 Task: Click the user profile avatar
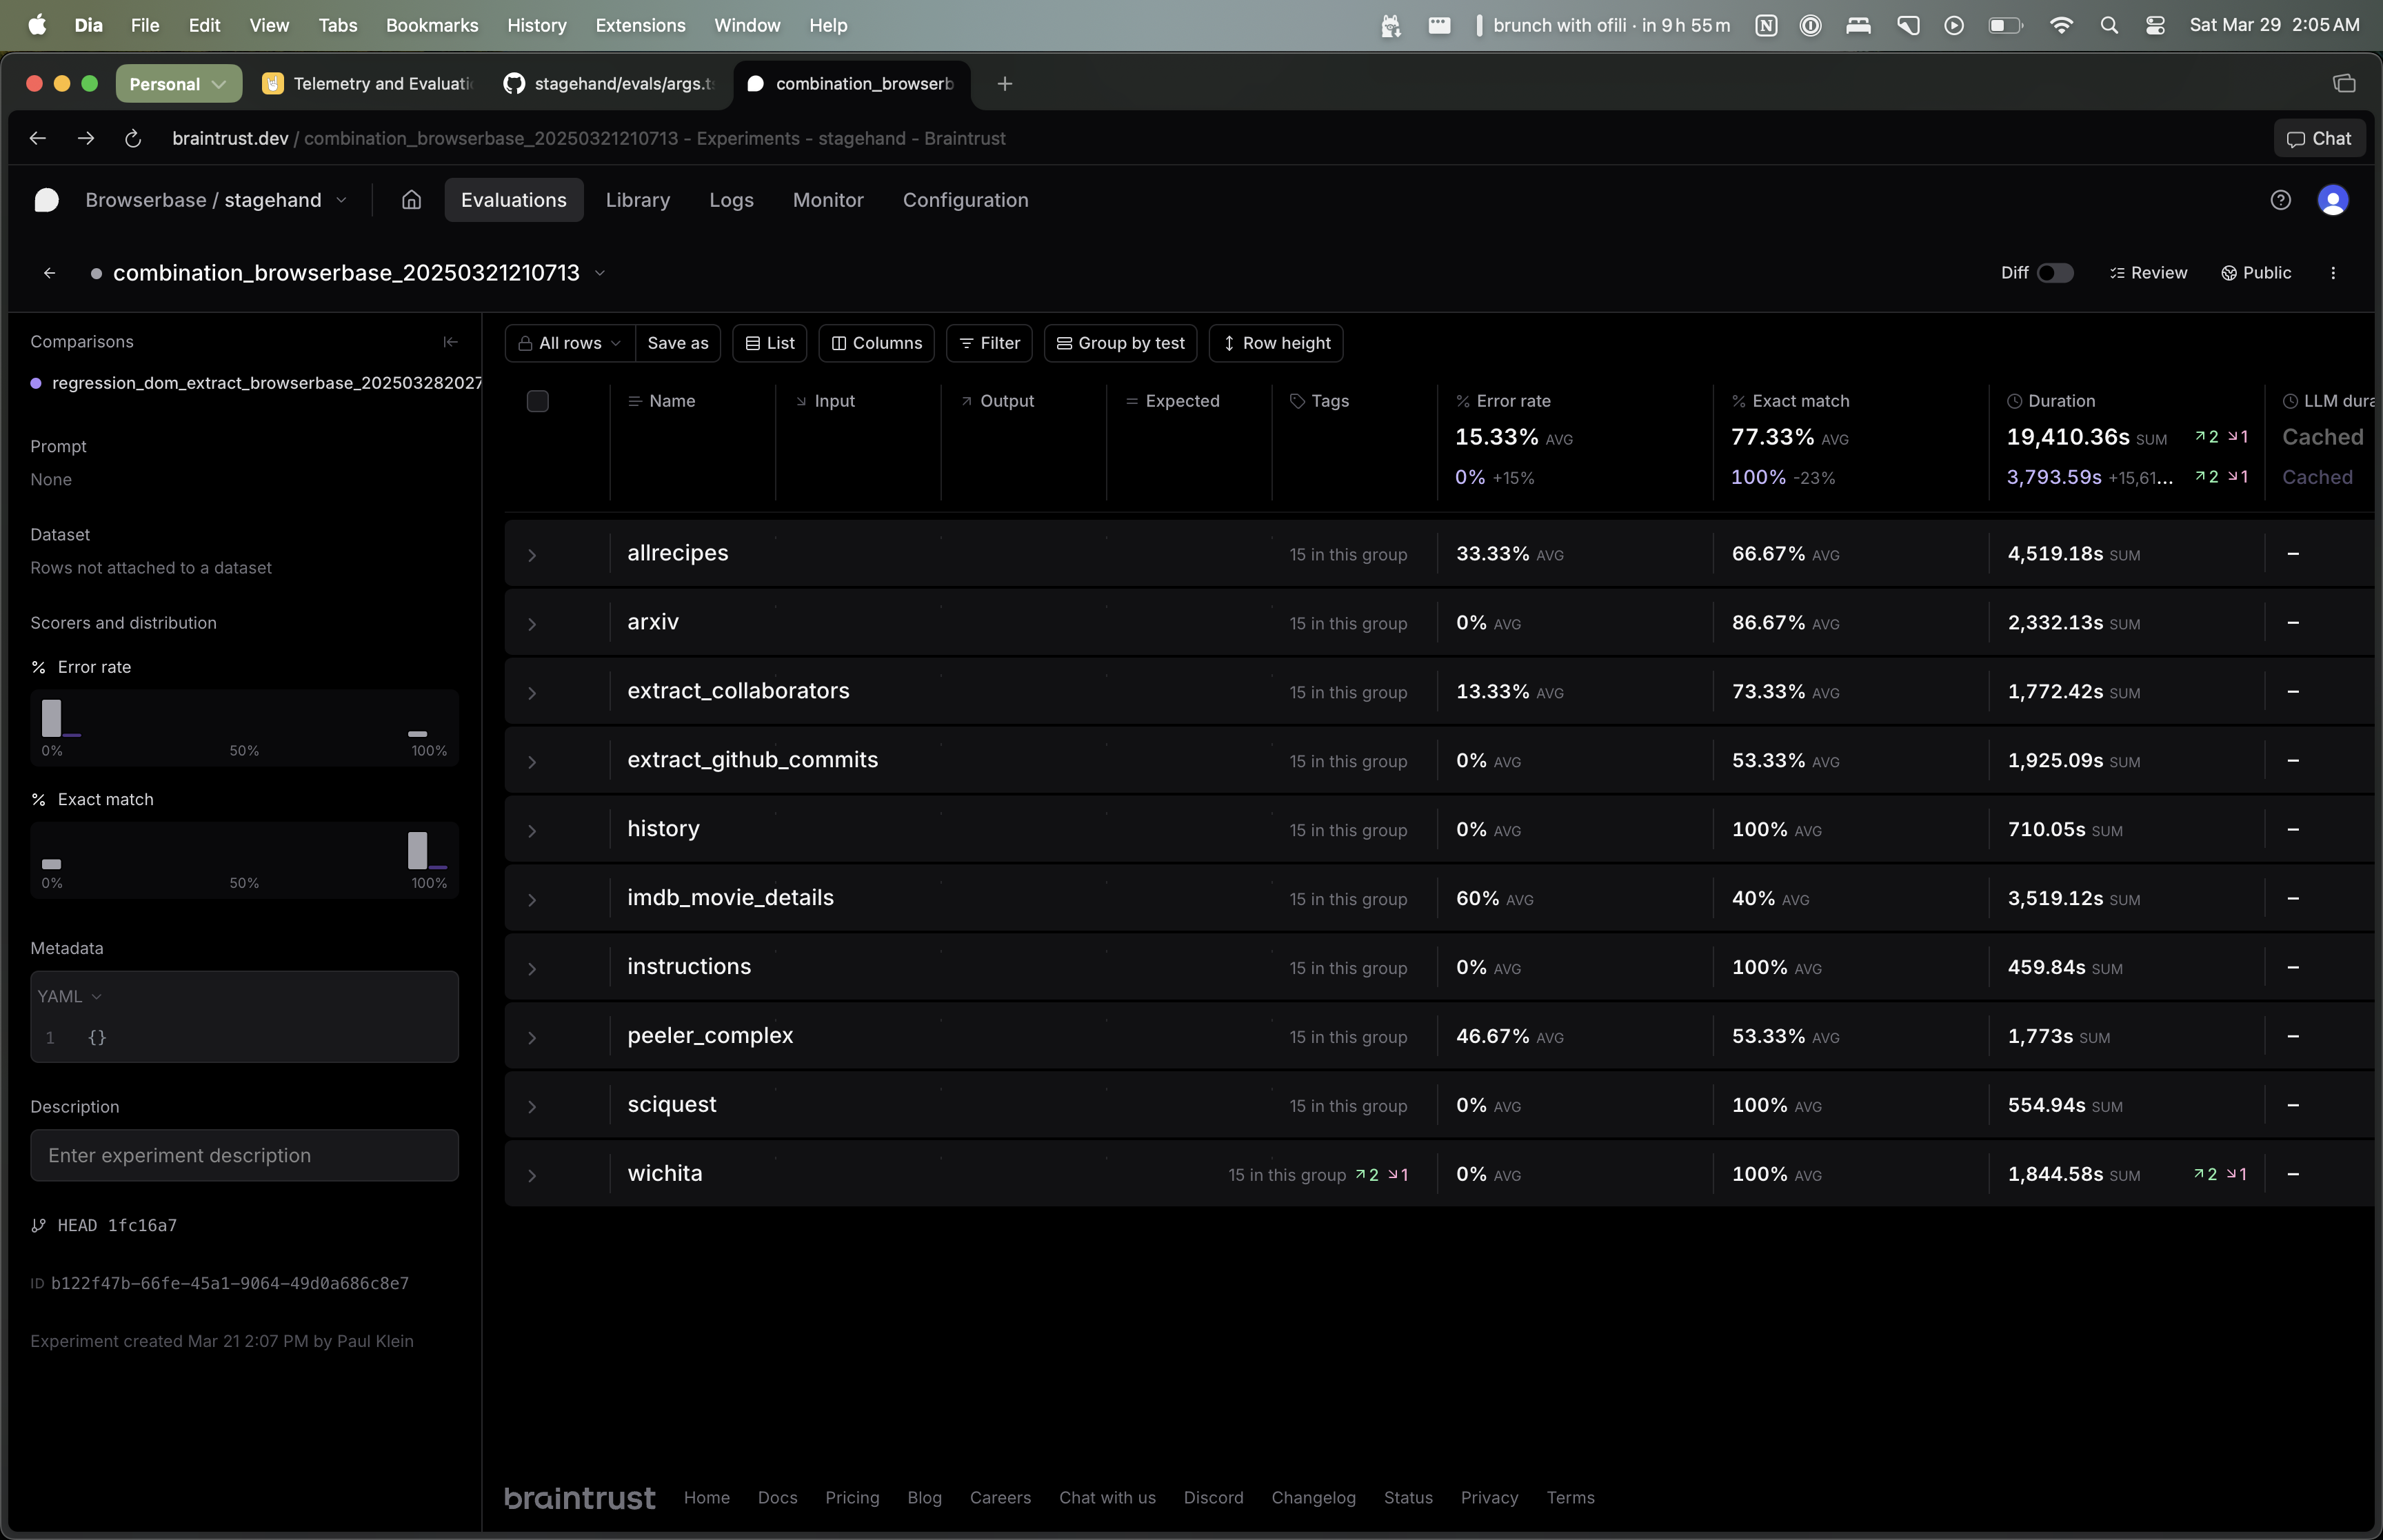point(2332,200)
